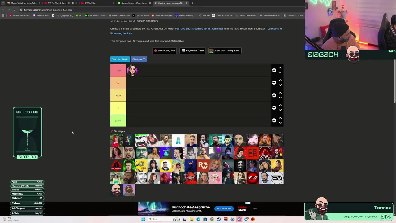This screenshot has width=396, height=223.
Task: Click the taskbar Search box
Action: pyautogui.click(x=164, y=219)
